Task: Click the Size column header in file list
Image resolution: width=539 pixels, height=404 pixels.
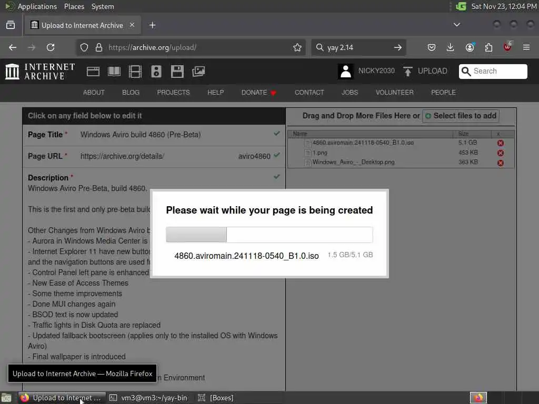Action: click(x=463, y=133)
